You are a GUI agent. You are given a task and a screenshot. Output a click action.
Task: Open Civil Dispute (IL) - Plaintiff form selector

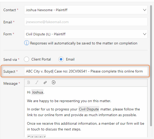tap(86, 34)
